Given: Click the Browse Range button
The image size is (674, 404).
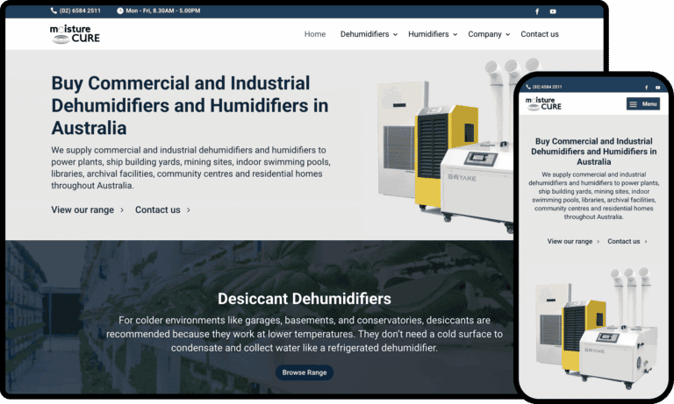Looking at the screenshot, I should coord(305,372).
